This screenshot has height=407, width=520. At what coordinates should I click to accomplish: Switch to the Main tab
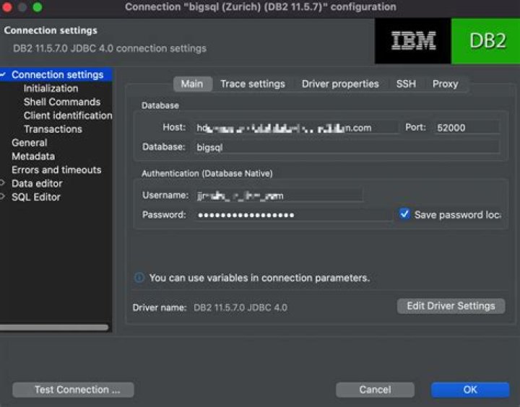[x=192, y=84]
